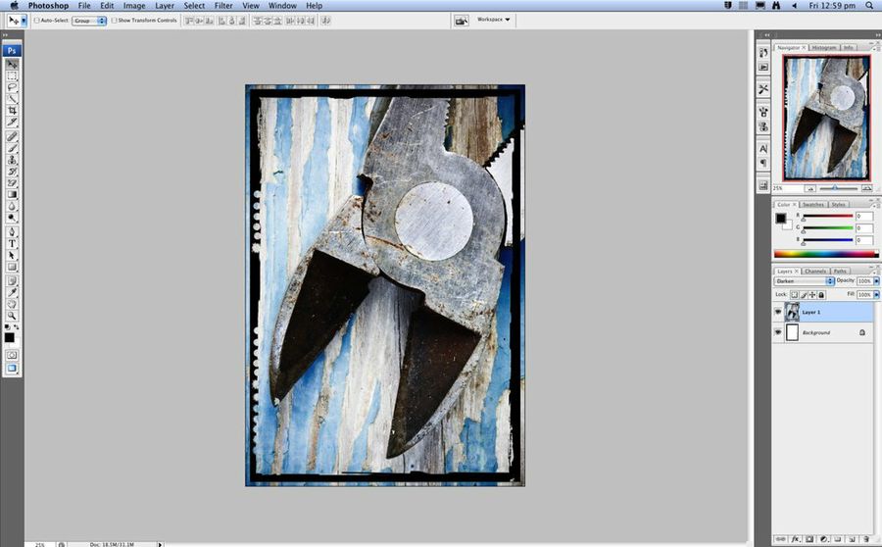The height and width of the screenshot is (547, 882).
Task: Open the Tool Presets dock icon
Action: 763,89
